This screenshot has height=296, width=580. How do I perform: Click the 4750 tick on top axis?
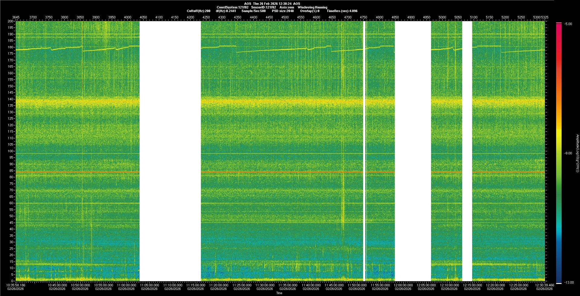coord(363,17)
